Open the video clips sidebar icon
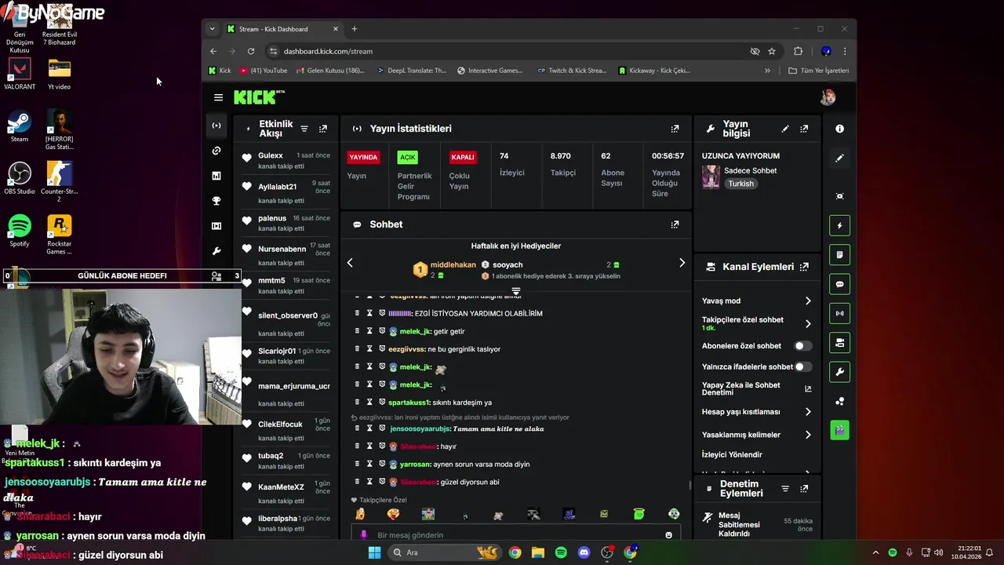The image size is (1004, 565). click(216, 226)
